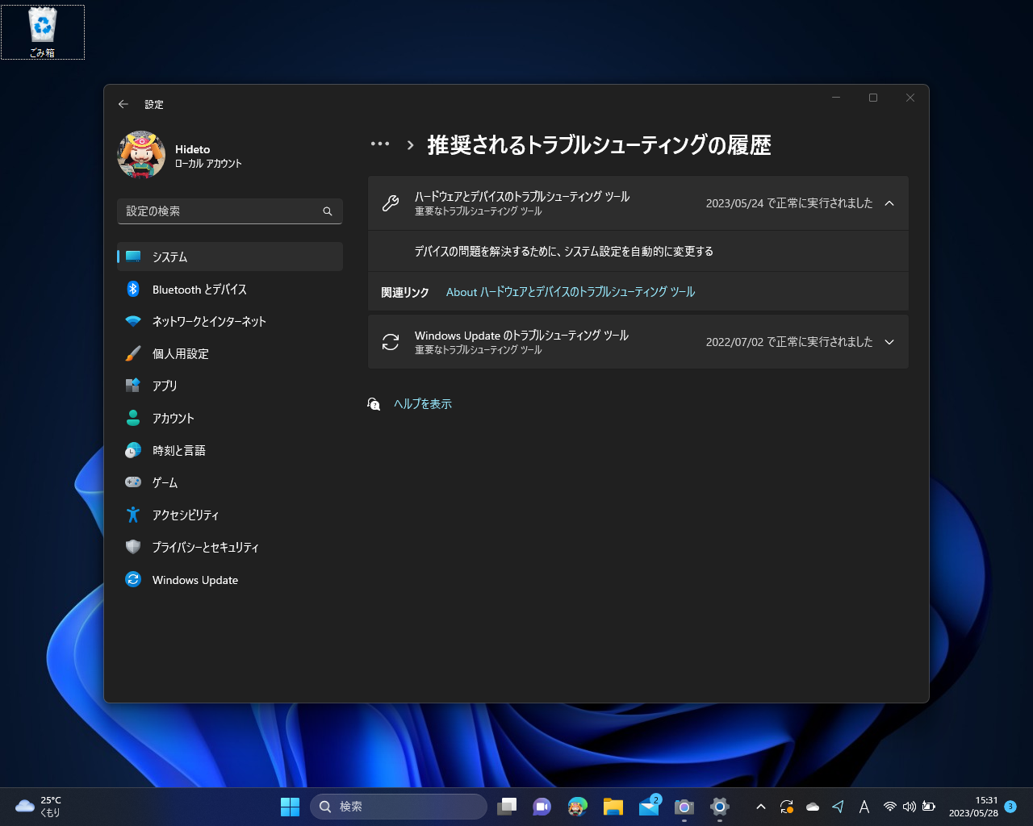Select Bluetooth とデバイス sidebar icon

[132, 289]
